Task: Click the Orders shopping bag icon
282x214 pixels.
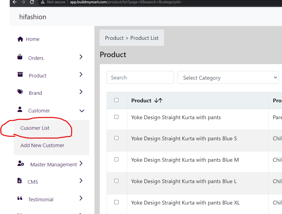Action: 20,57
